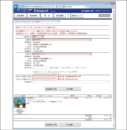This screenshot has height=130, width=127.
Task: Click the browser forward arrow button
Action: click(x=20, y=7)
